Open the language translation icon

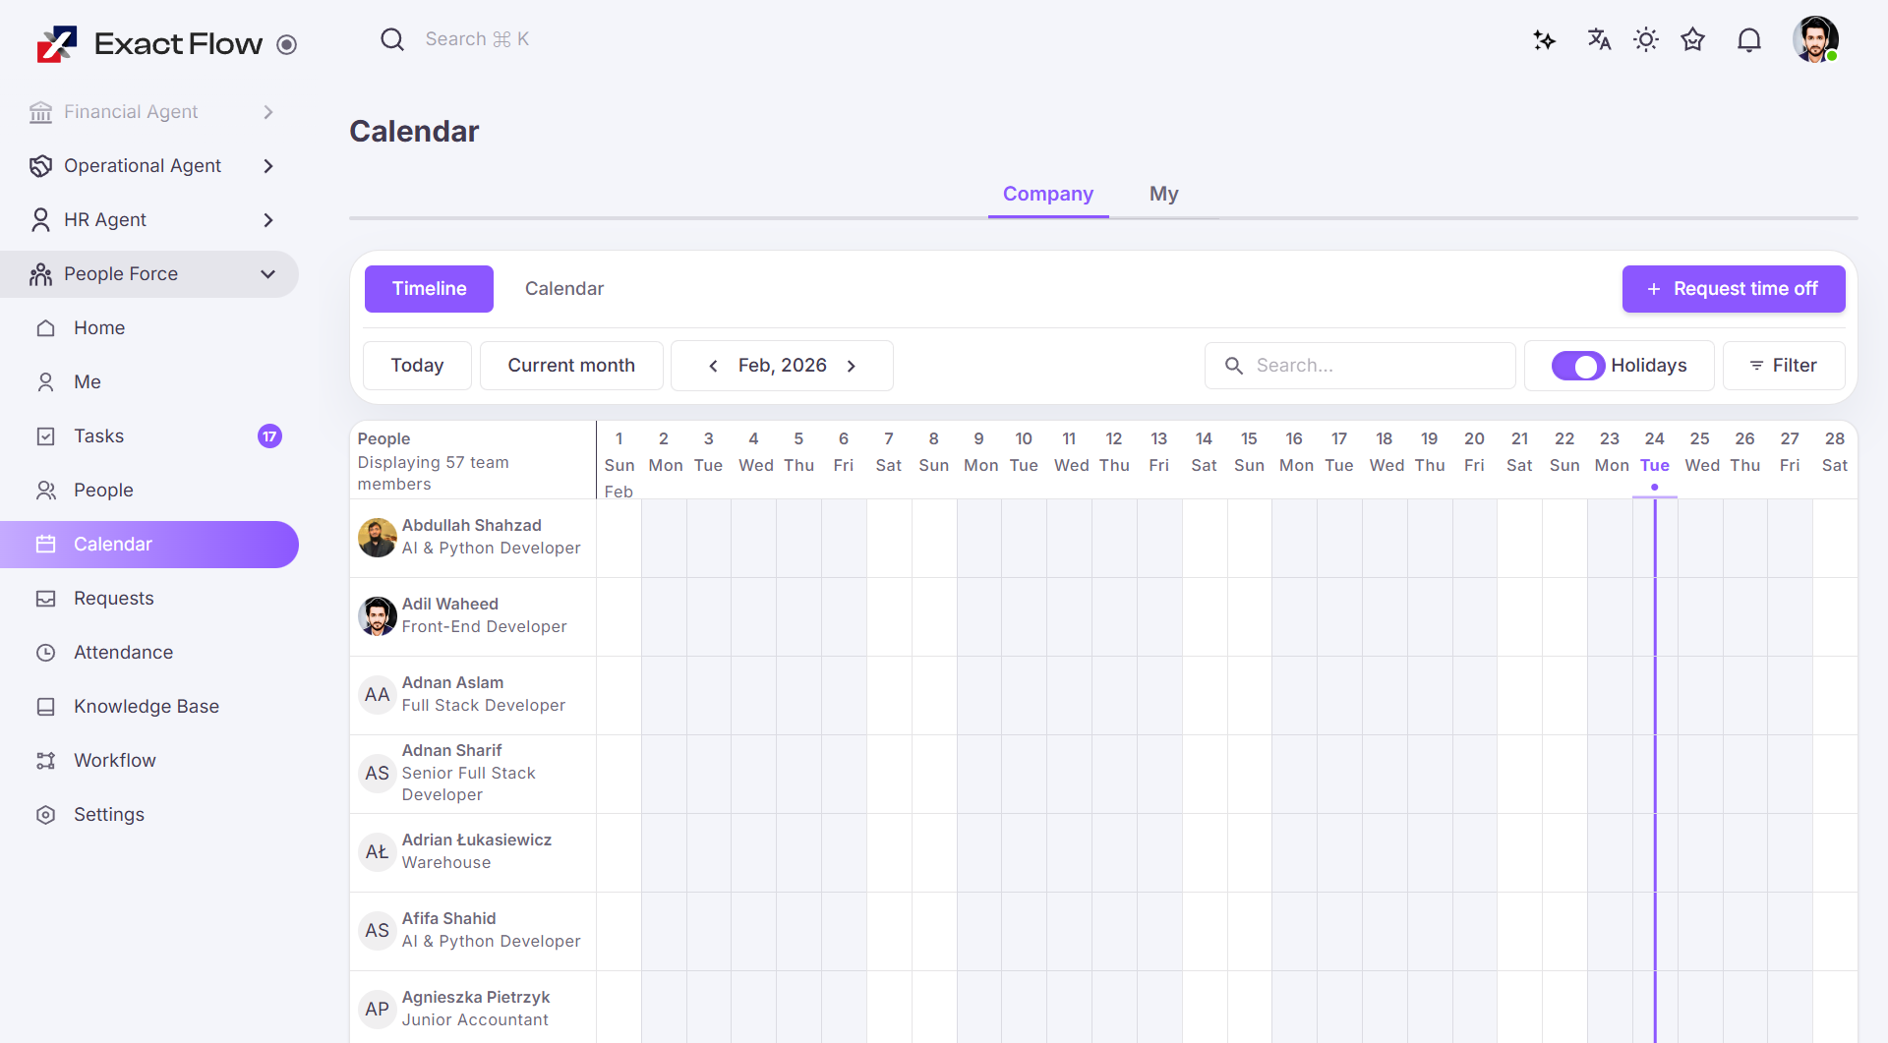tap(1599, 39)
